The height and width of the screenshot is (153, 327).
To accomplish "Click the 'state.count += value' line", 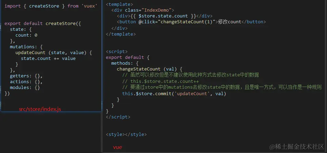I will (48, 59).
